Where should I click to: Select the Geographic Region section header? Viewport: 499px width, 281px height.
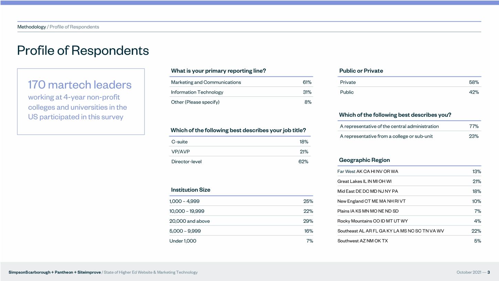pos(364,160)
